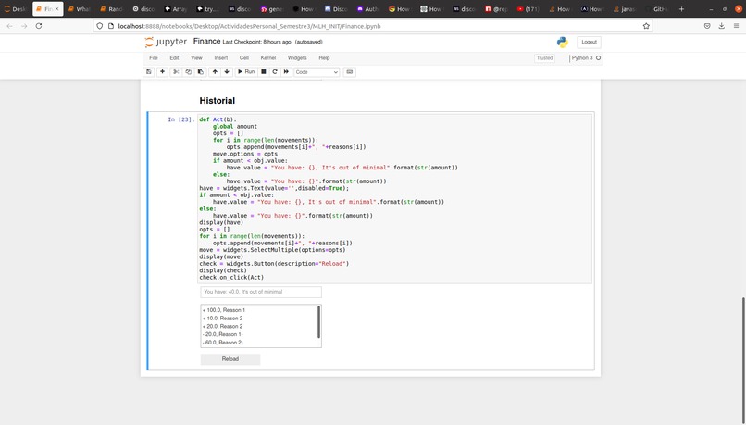Open the command palette keyboard icon
746x425 pixels.
click(350, 72)
